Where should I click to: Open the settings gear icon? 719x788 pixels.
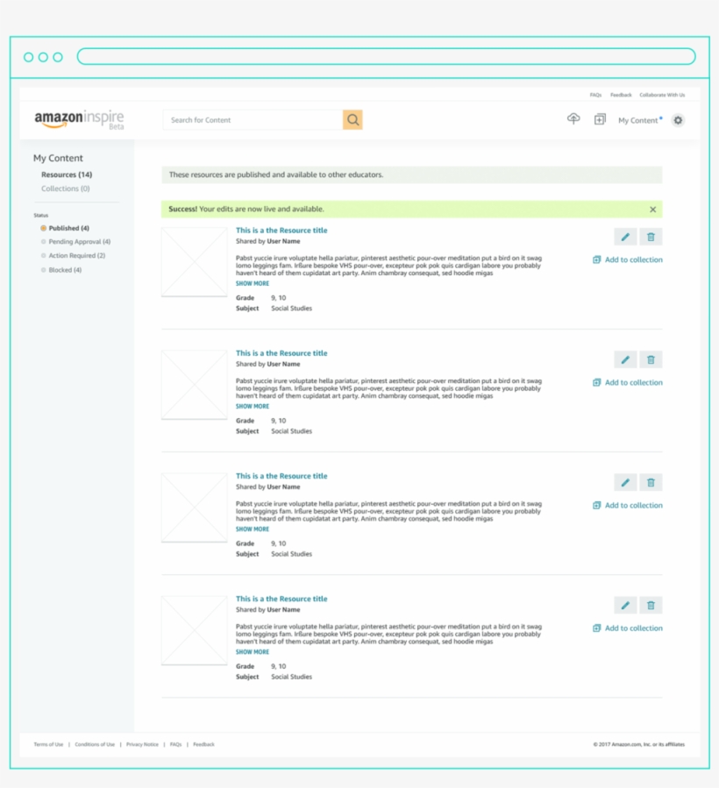[678, 120]
